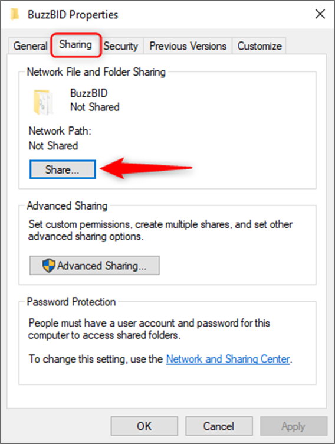
Task: Close the BuzzBID Properties dialog
Action: [320, 14]
